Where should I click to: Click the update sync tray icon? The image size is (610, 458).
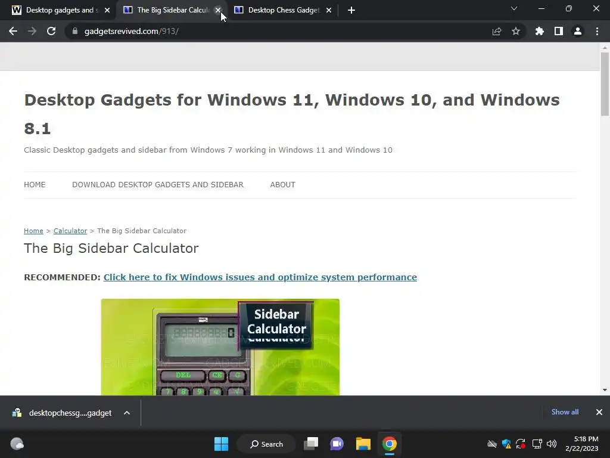click(x=521, y=444)
